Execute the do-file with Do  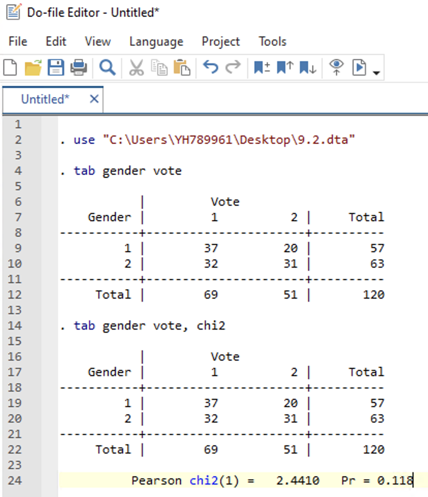point(358,67)
